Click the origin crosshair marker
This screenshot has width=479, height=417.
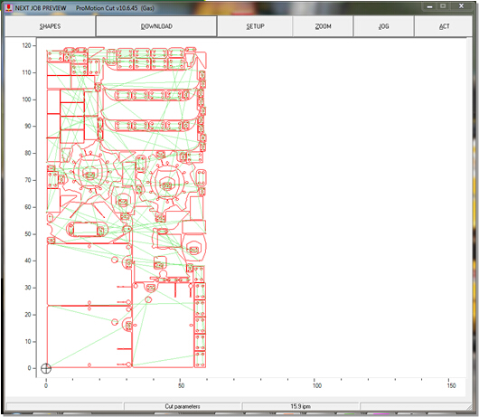tap(46, 368)
